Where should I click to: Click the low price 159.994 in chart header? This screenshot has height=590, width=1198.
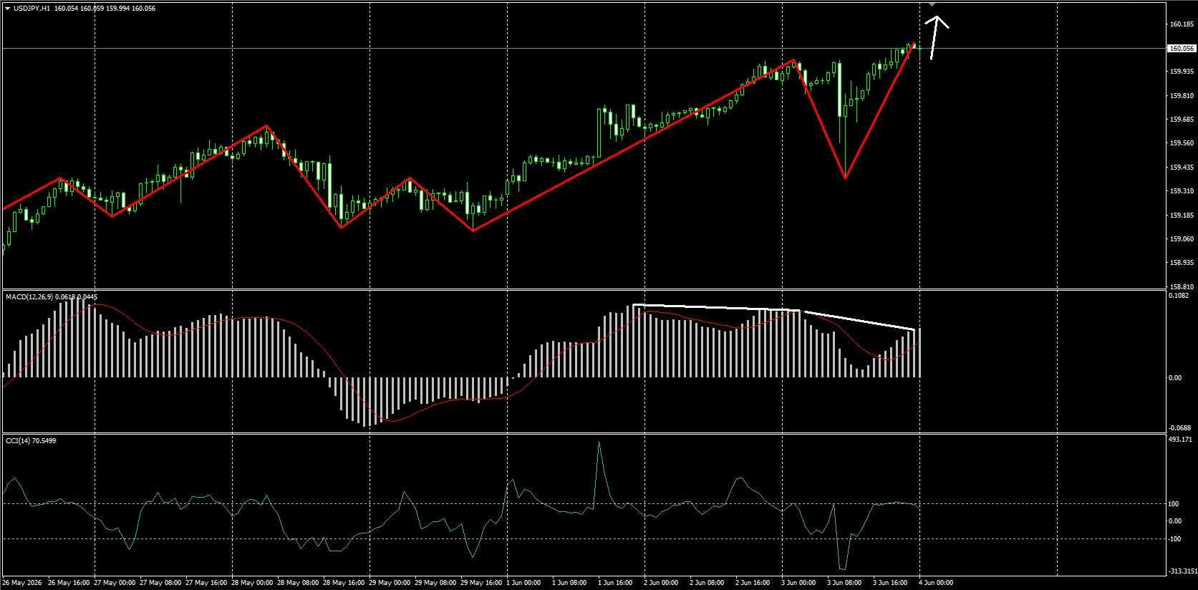tap(117, 9)
